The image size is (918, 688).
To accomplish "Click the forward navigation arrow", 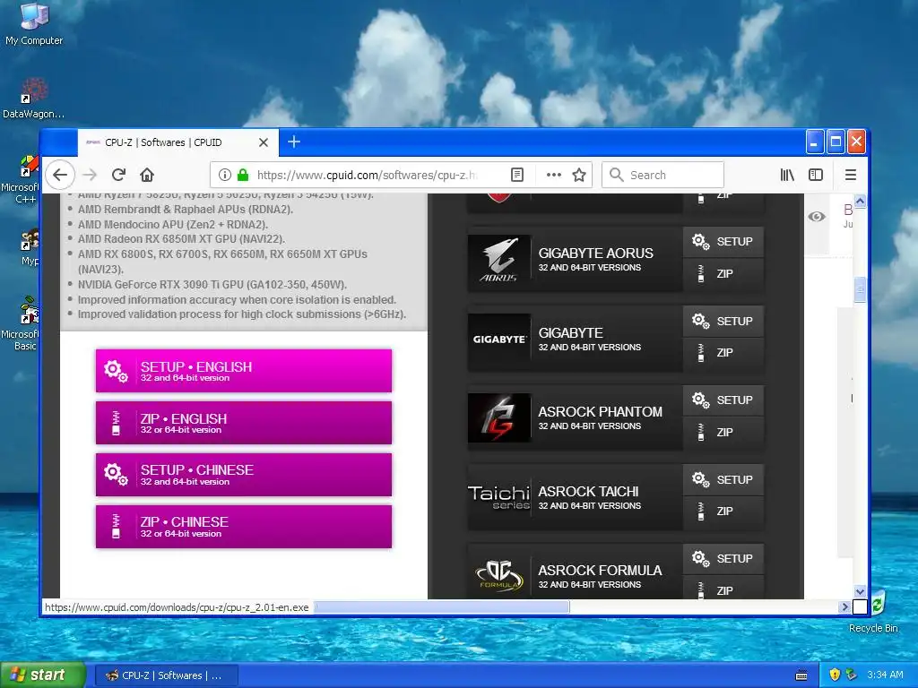I will (90, 175).
